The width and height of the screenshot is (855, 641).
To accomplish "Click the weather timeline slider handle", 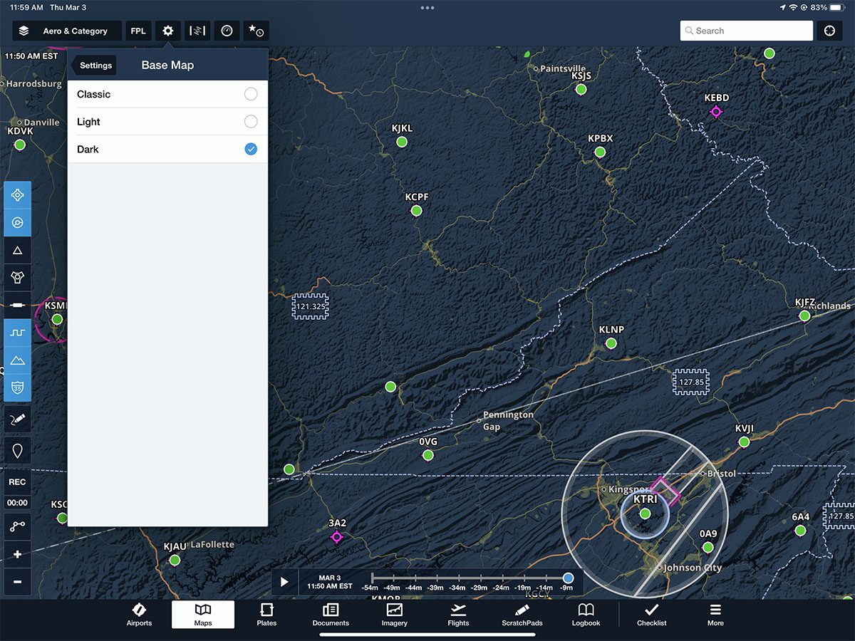I will pyautogui.click(x=568, y=578).
